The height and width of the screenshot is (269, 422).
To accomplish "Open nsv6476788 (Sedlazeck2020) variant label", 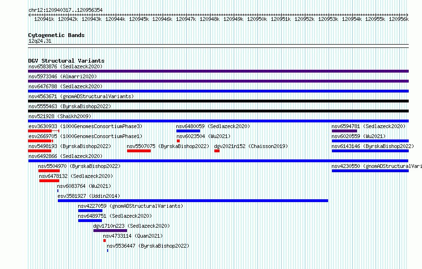I will tap(65, 86).
